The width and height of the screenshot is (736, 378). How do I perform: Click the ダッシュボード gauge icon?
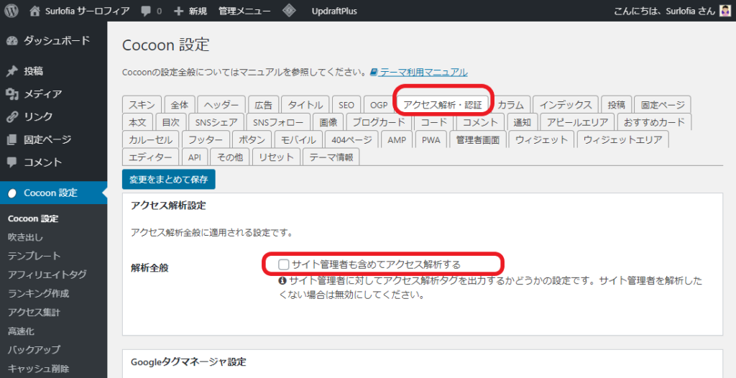[12, 41]
